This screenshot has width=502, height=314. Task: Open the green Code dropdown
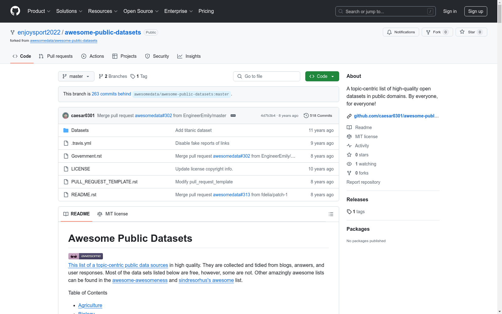[x=322, y=76]
